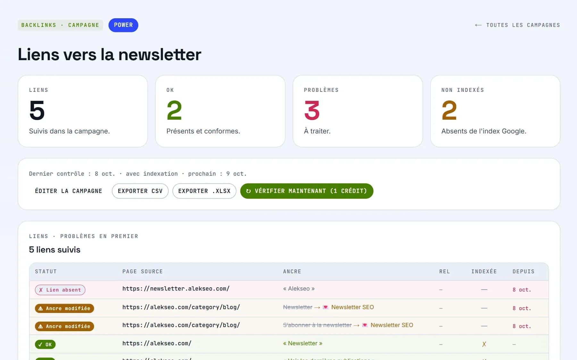Click warning icon of second Ancre modifiée badge
The image size is (577, 360).
pos(40,326)
